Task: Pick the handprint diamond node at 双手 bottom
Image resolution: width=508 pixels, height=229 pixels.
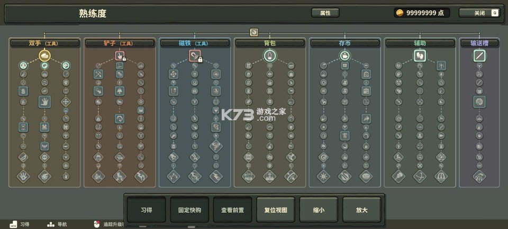Action: (x=23, y=177)
